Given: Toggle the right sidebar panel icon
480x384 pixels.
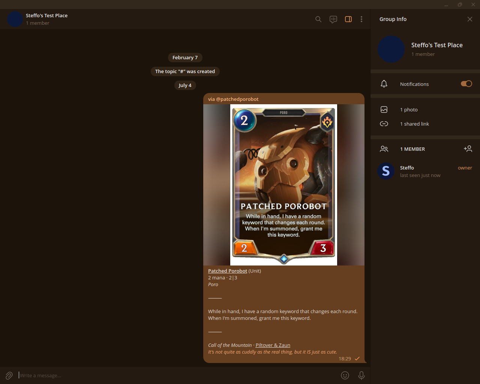Looking at the screenshot, I should click(348, 19).
